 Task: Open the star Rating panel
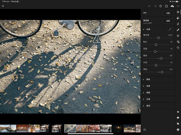[178, 112]
